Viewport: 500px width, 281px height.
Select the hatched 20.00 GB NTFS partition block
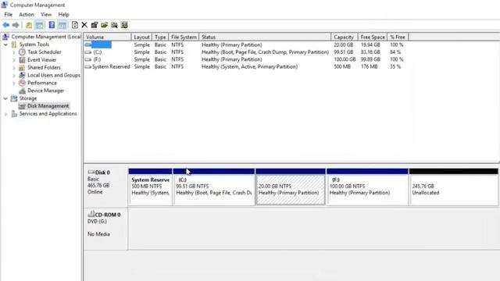pyautogui.click(x=291, y=187)
